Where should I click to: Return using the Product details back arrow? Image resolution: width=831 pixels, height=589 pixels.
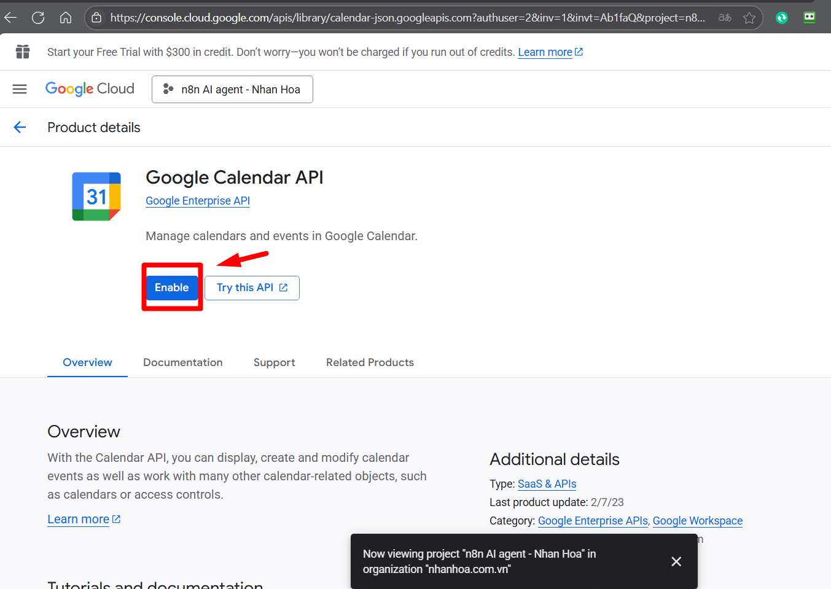coord(20,127)
